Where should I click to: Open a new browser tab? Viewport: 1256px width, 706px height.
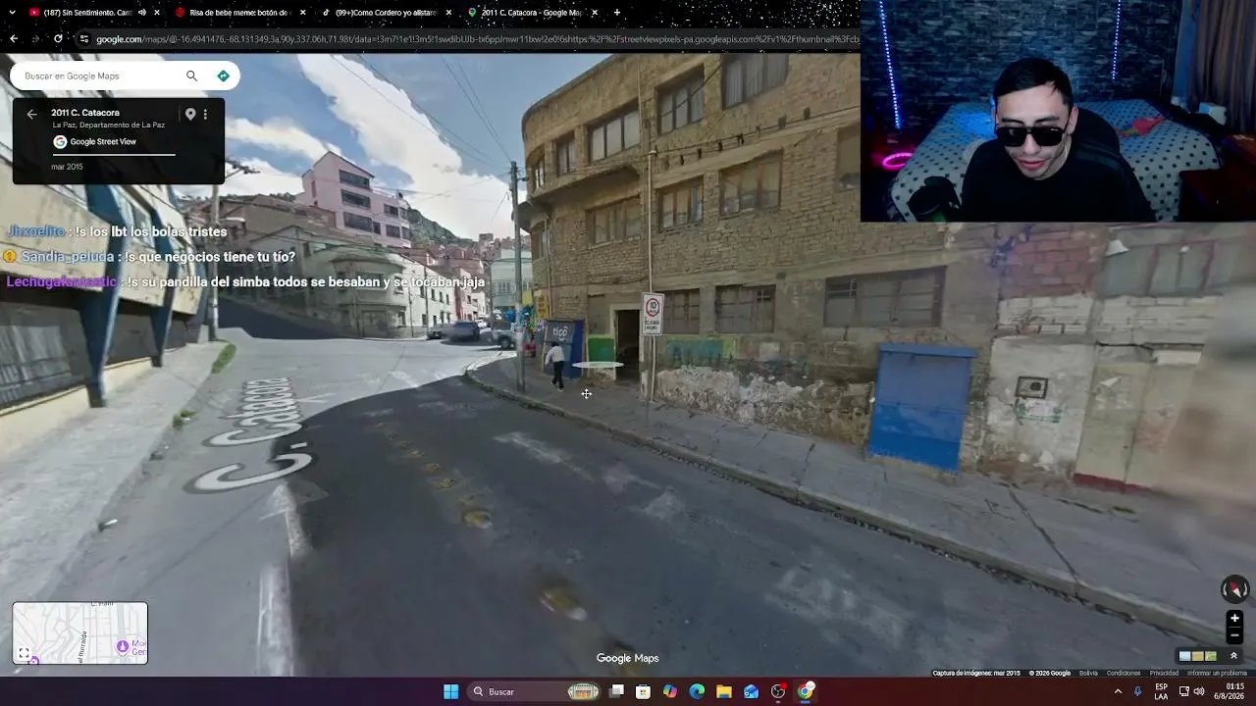coord(617,13)
